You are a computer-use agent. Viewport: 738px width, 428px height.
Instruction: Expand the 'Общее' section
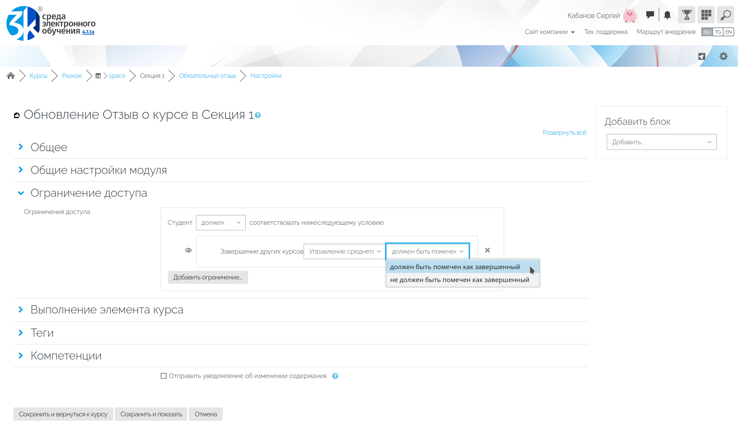coord(49,147)
